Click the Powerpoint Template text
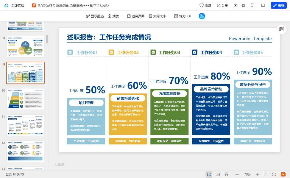Image resolution: width=290 pixels, height=178 pixels. (x=250, y=39)
